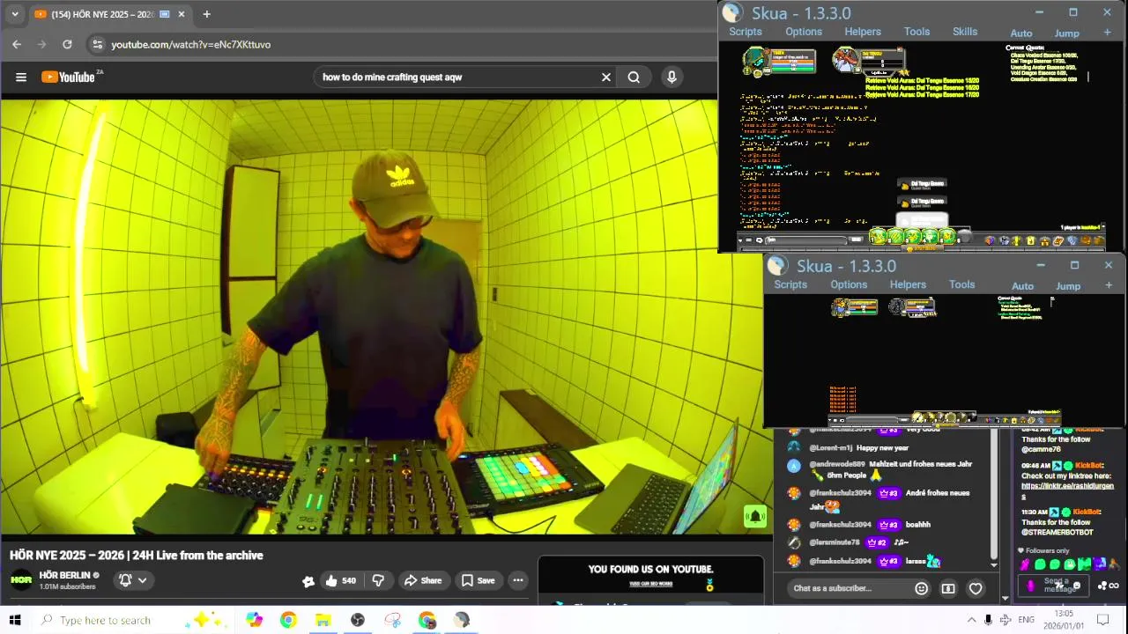
Task: Toggle Auto in lower Skua window
Action: tap(1022, 286)
